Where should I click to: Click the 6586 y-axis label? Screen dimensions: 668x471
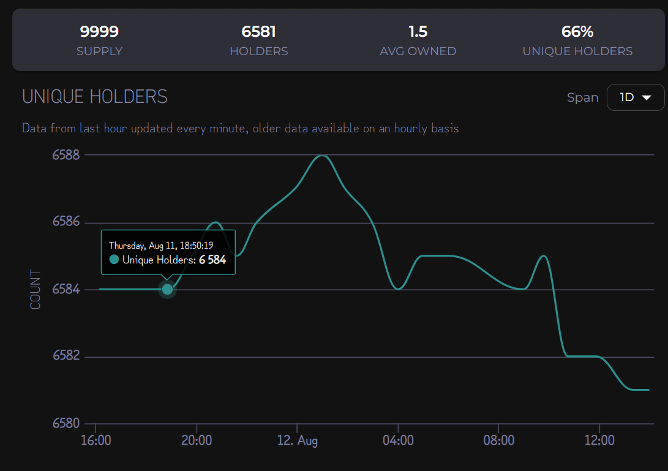coord(66,221)
